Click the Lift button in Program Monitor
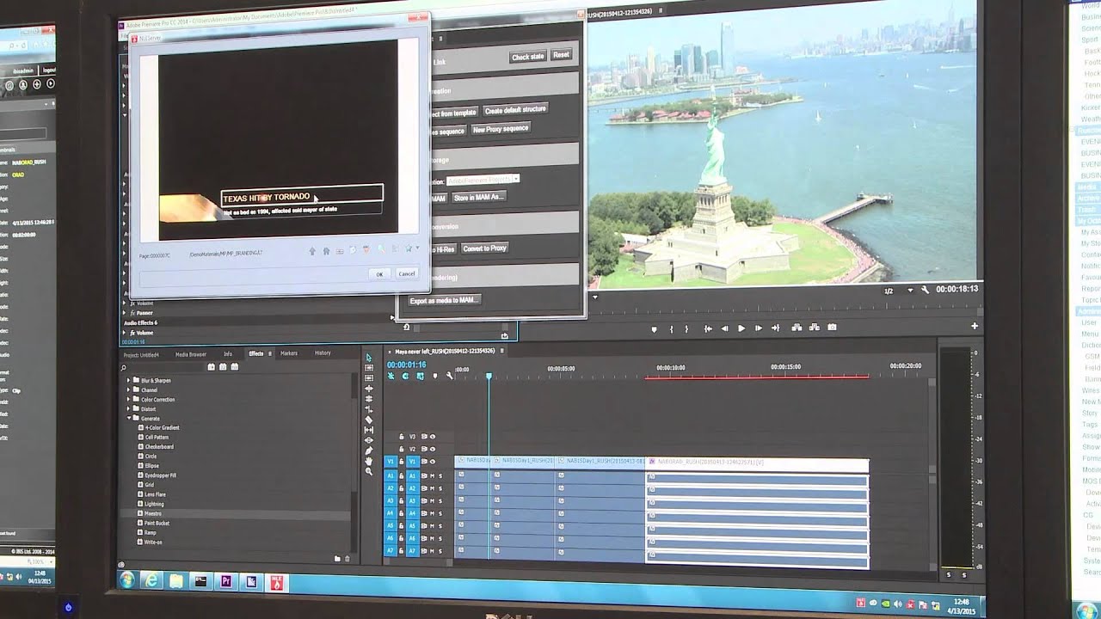The height and width of the screenshot is (619, 1101). [x=797, y=328]
